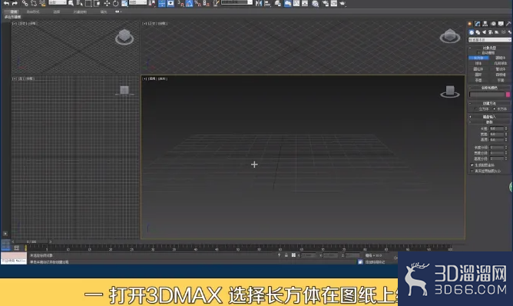Click the Align tool icon
Image resolution: width=513 pixels, height=306 pixels.
[x=267, y=3]
